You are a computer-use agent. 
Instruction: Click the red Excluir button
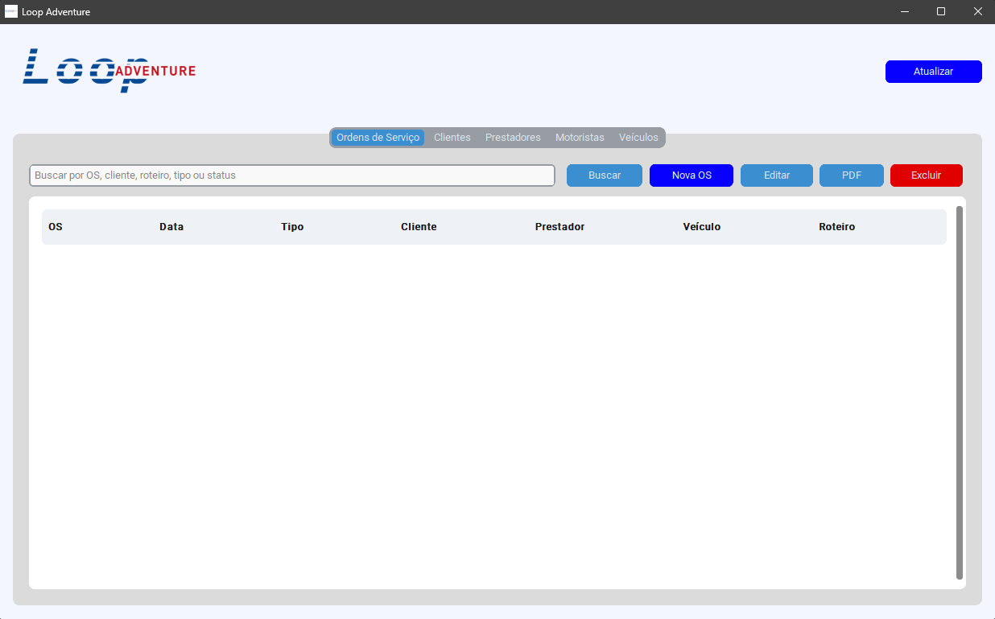(x=927, y=175)
